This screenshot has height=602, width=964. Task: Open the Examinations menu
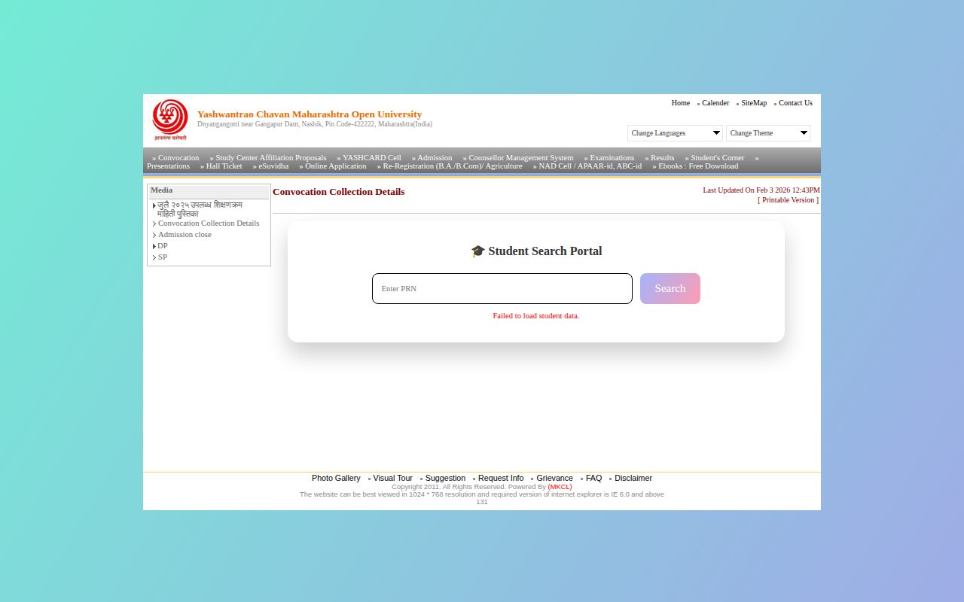612,158
